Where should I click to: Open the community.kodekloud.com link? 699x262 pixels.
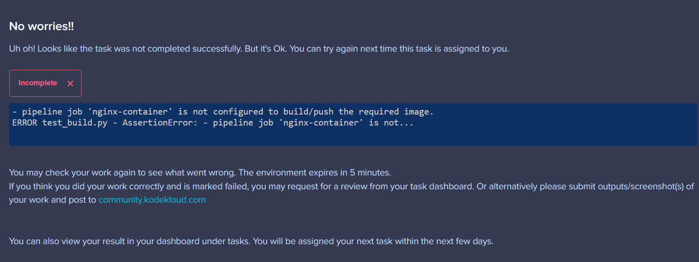pos(152,200)
